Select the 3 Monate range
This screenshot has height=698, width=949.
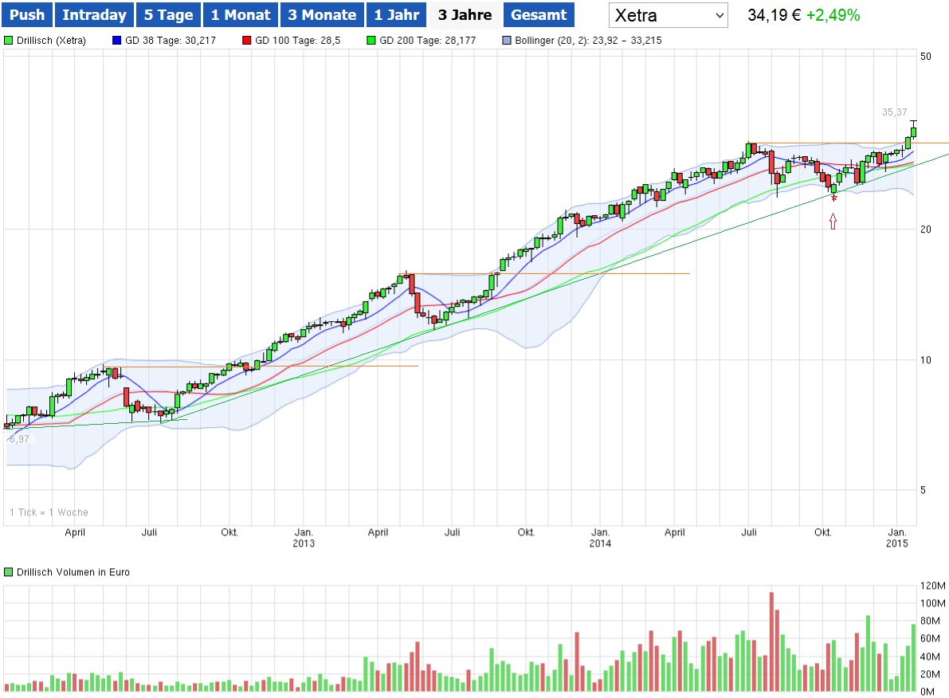pyautogui.click(x=322, y=15)
